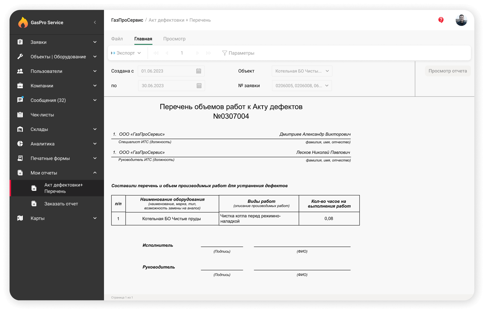This screenshot has height=312, width=486.
Task: Collapse the Мои отчеты section
Action: 95,173
